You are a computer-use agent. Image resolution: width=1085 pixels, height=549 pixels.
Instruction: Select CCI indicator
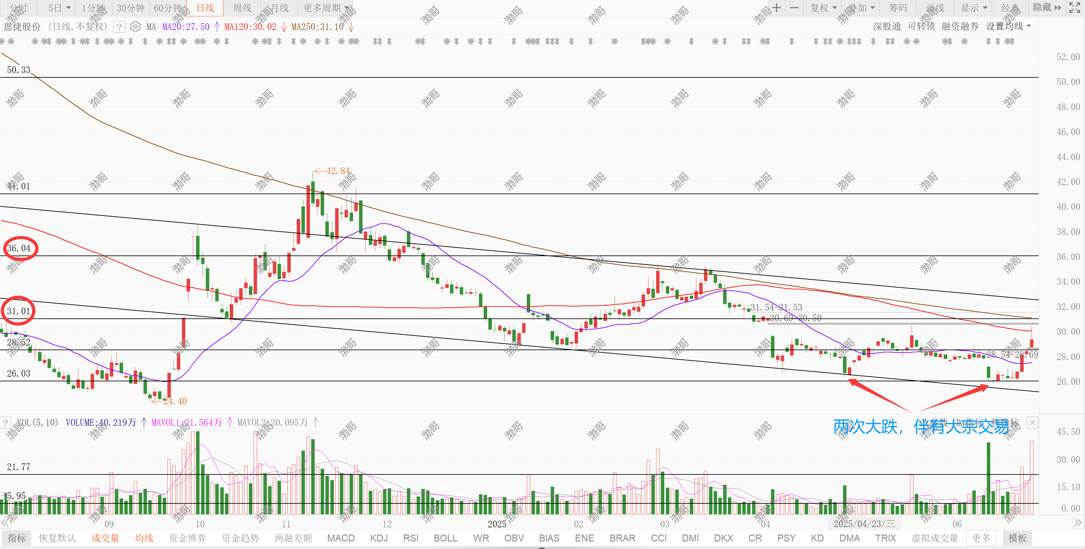(659, 538)
